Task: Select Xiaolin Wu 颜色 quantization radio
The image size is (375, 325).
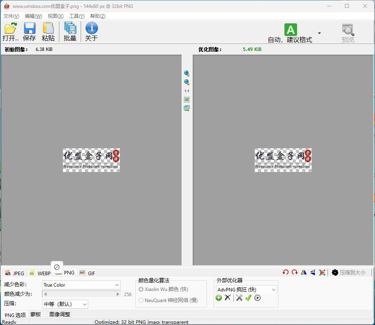Action: [x=141, y=289]
